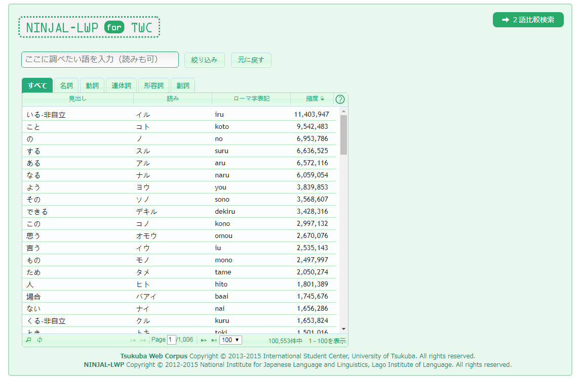Click the magnifier search icon in pager

[x=28, y=340]
